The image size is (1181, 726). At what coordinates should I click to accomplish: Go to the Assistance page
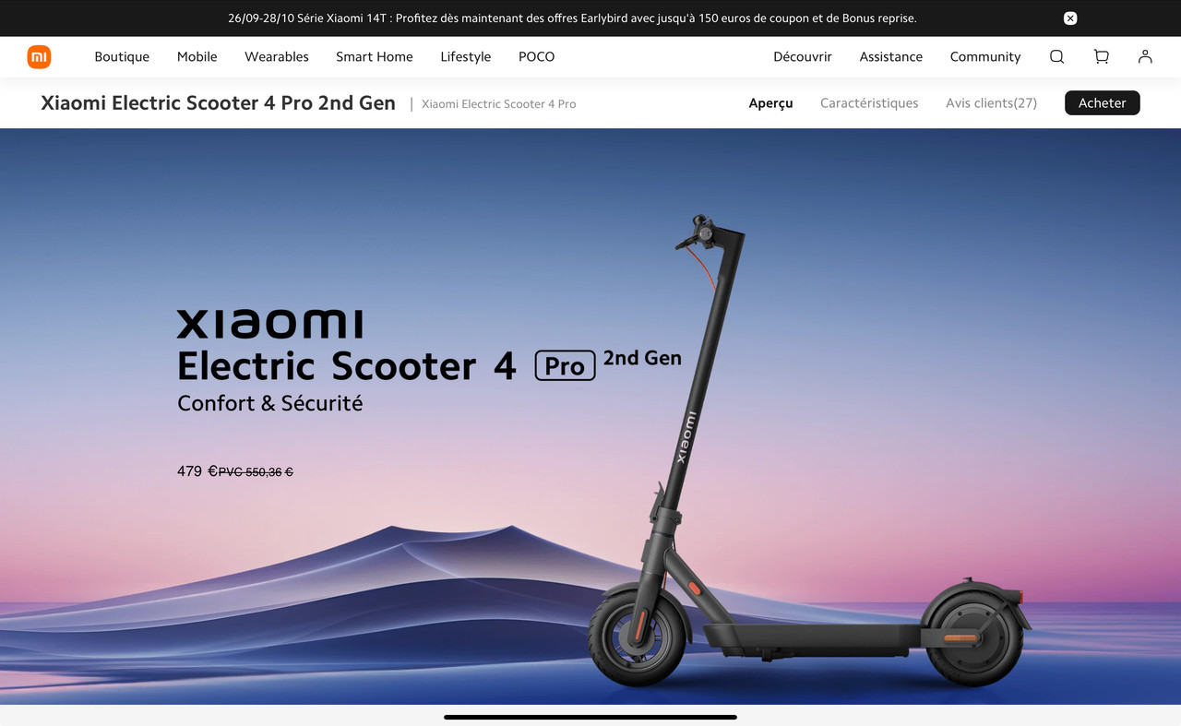[891, 57]
